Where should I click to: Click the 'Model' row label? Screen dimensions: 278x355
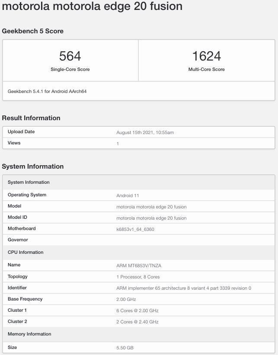[15, 206]
